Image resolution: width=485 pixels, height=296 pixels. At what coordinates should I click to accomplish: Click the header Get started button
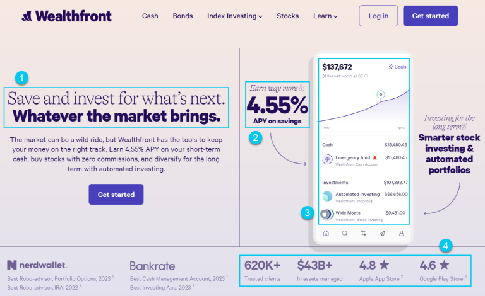coord(430,16)
